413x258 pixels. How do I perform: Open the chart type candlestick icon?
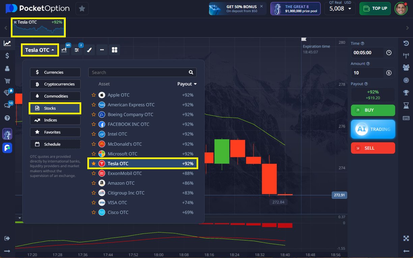tap(64, 50)
